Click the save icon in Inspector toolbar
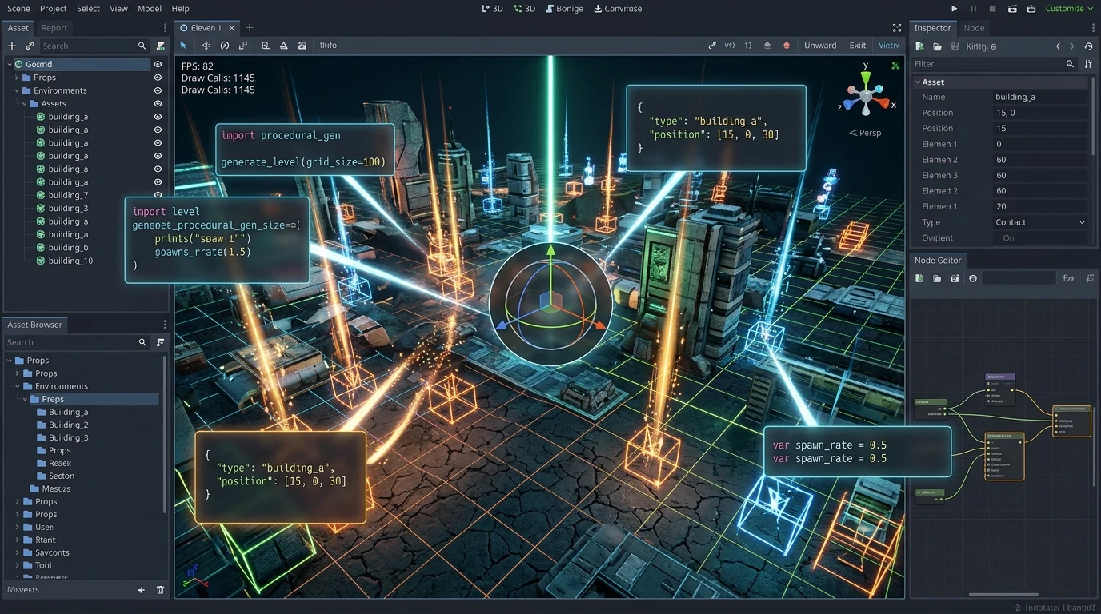Viewport: 1101px width, 614px height. 955,46
